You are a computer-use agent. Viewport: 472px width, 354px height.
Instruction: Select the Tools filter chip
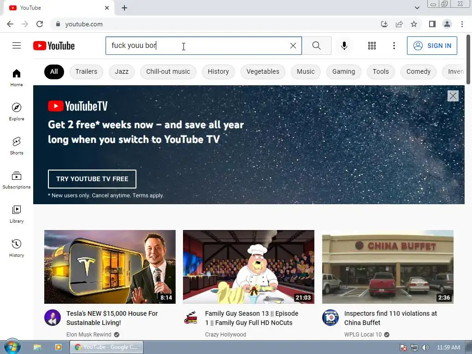[381, 71]
